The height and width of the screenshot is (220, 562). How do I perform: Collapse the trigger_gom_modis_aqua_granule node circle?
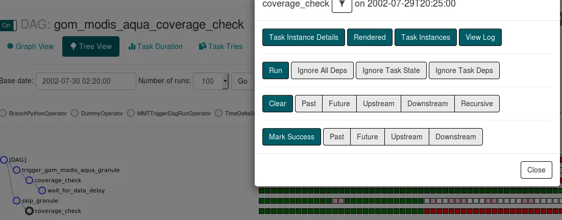(x=16, y=170)
